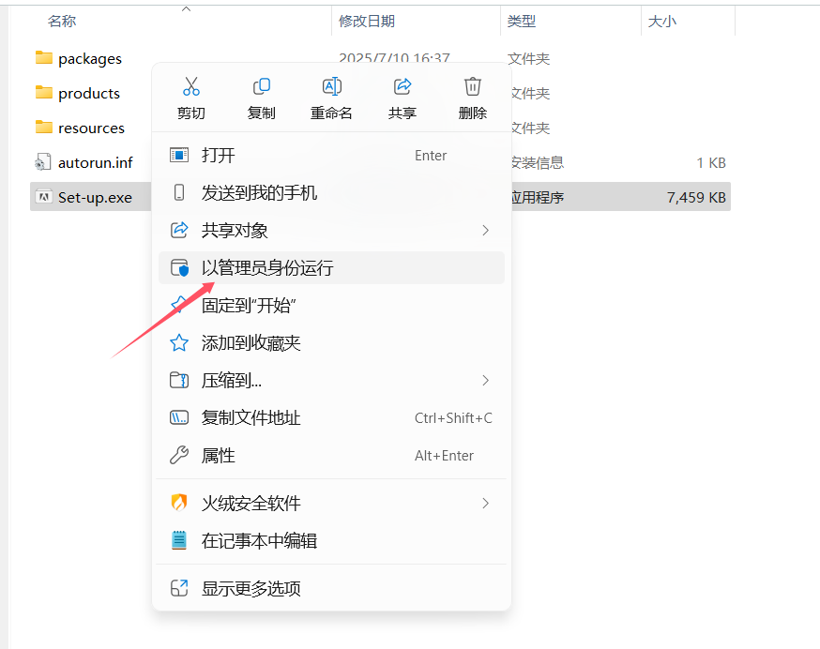The image size is (820, 649).
Task: Click the Set-up.exe application icon
Action: 43,196
